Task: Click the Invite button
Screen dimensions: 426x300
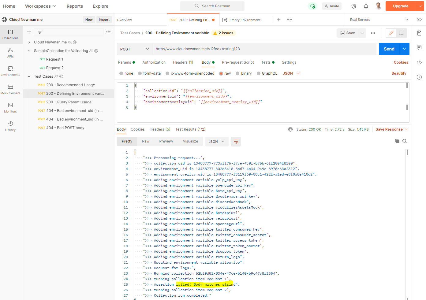Action: (332, 6)
